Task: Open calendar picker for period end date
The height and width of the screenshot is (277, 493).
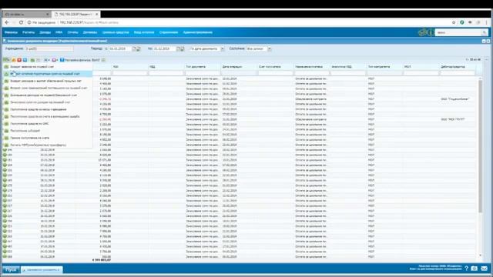Action: coord(178,48)
